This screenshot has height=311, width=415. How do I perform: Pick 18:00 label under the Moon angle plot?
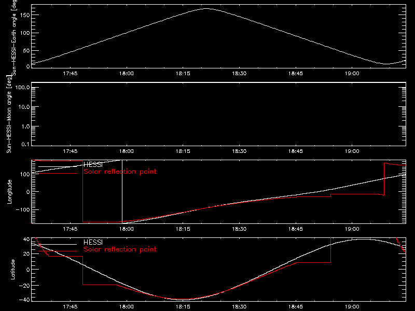point(127,151)
